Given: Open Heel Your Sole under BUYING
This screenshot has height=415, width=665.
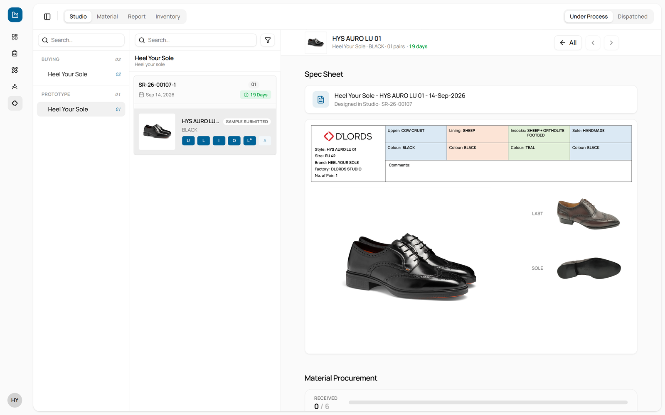Looking at the screenshot, I should [81, 74].
